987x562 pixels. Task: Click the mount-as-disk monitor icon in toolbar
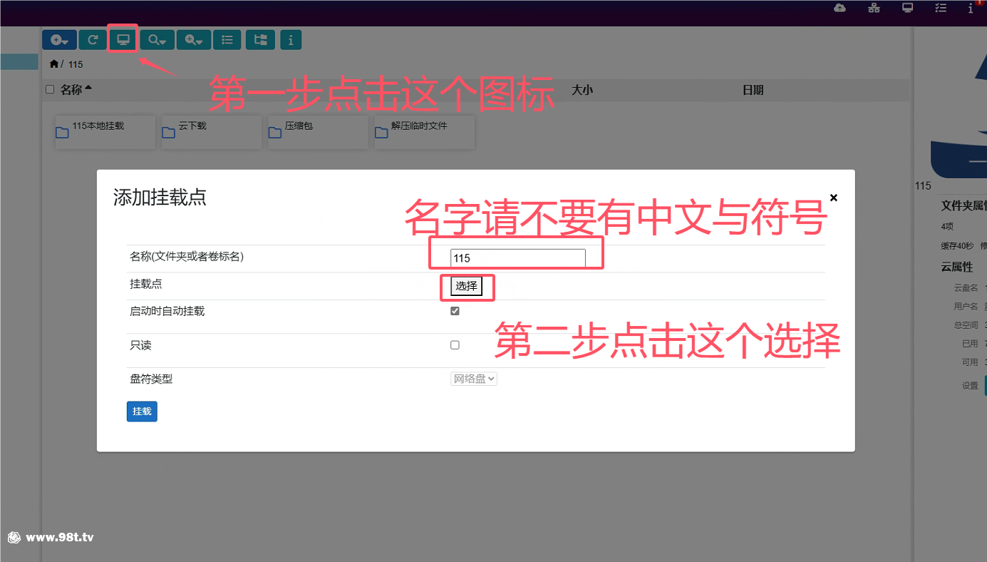tap(123, 39)
